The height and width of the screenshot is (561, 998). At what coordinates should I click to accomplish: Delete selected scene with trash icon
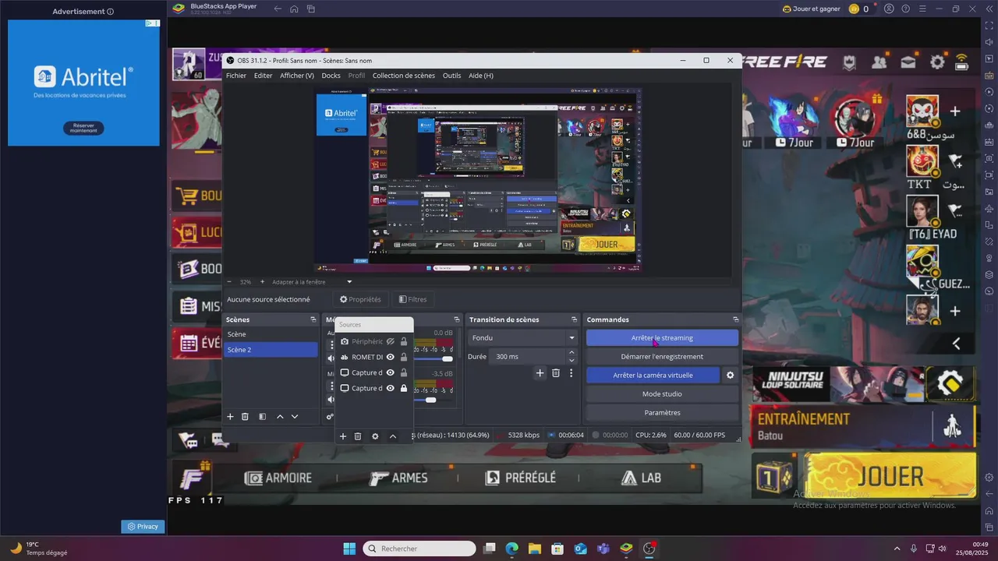coord(245,417)
